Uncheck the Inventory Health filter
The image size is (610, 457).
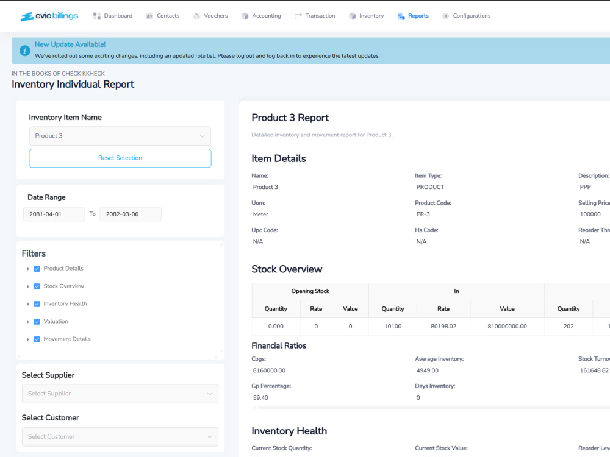point(37,304)
